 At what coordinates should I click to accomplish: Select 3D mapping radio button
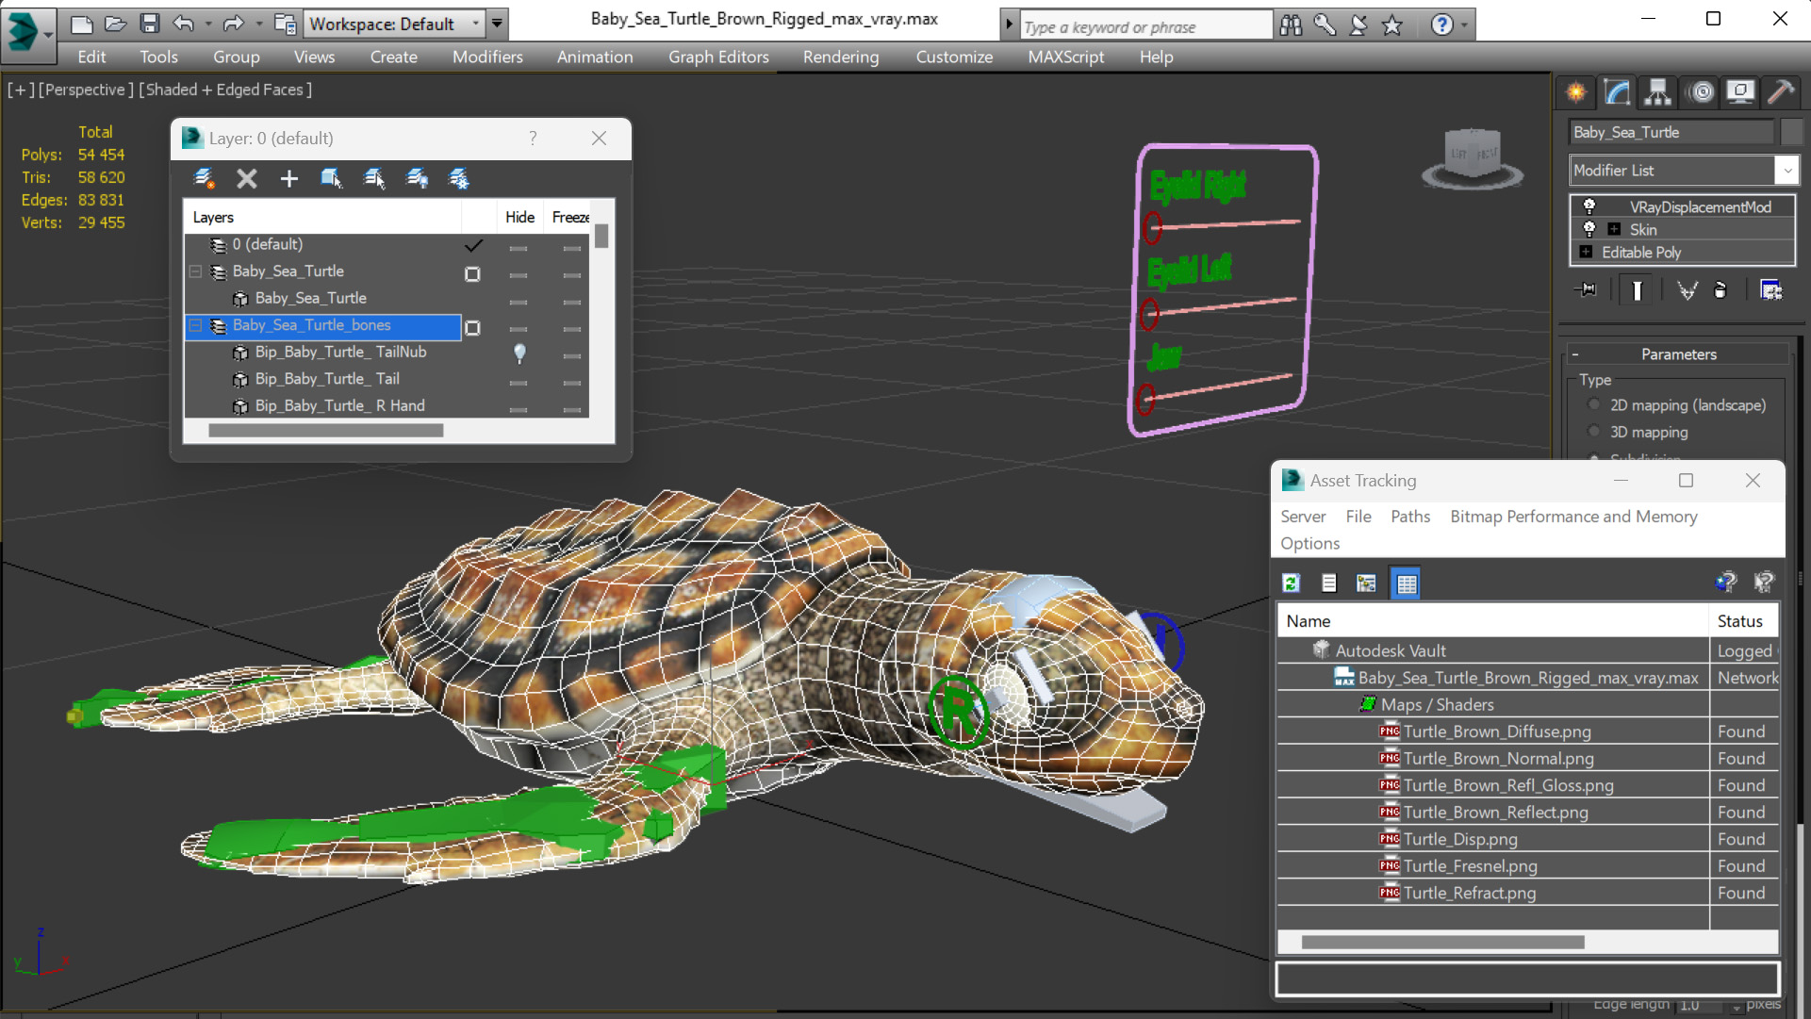[x=1594, y=432]
